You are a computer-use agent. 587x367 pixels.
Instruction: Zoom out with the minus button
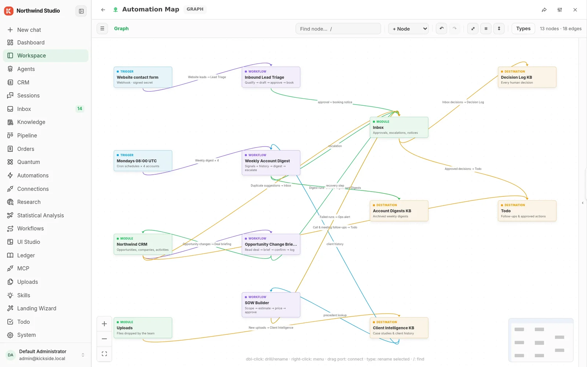point(104,339)
